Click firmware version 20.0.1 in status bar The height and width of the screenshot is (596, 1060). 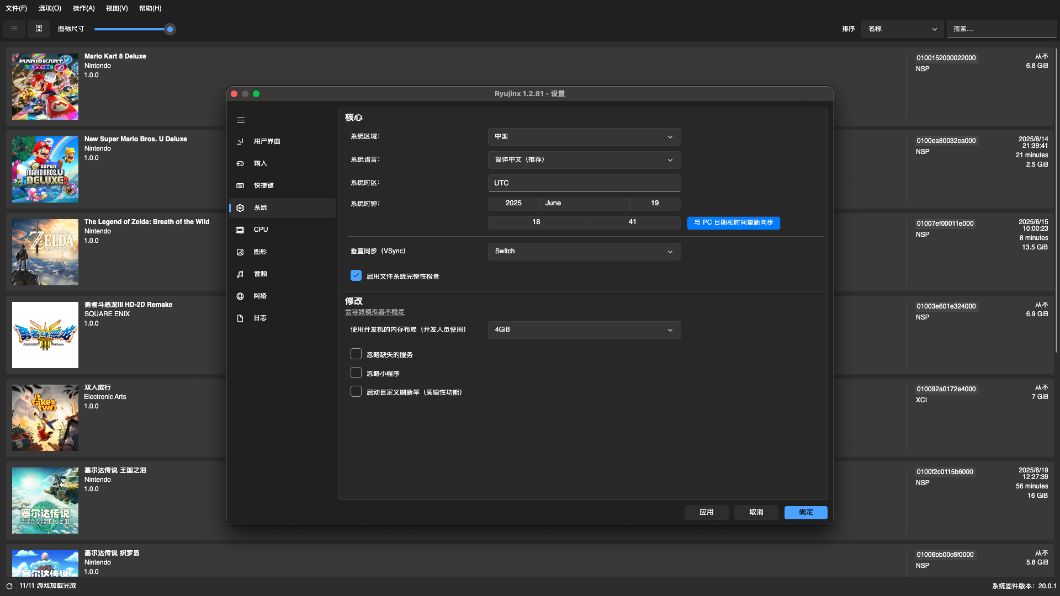[x=1047, y=586]
